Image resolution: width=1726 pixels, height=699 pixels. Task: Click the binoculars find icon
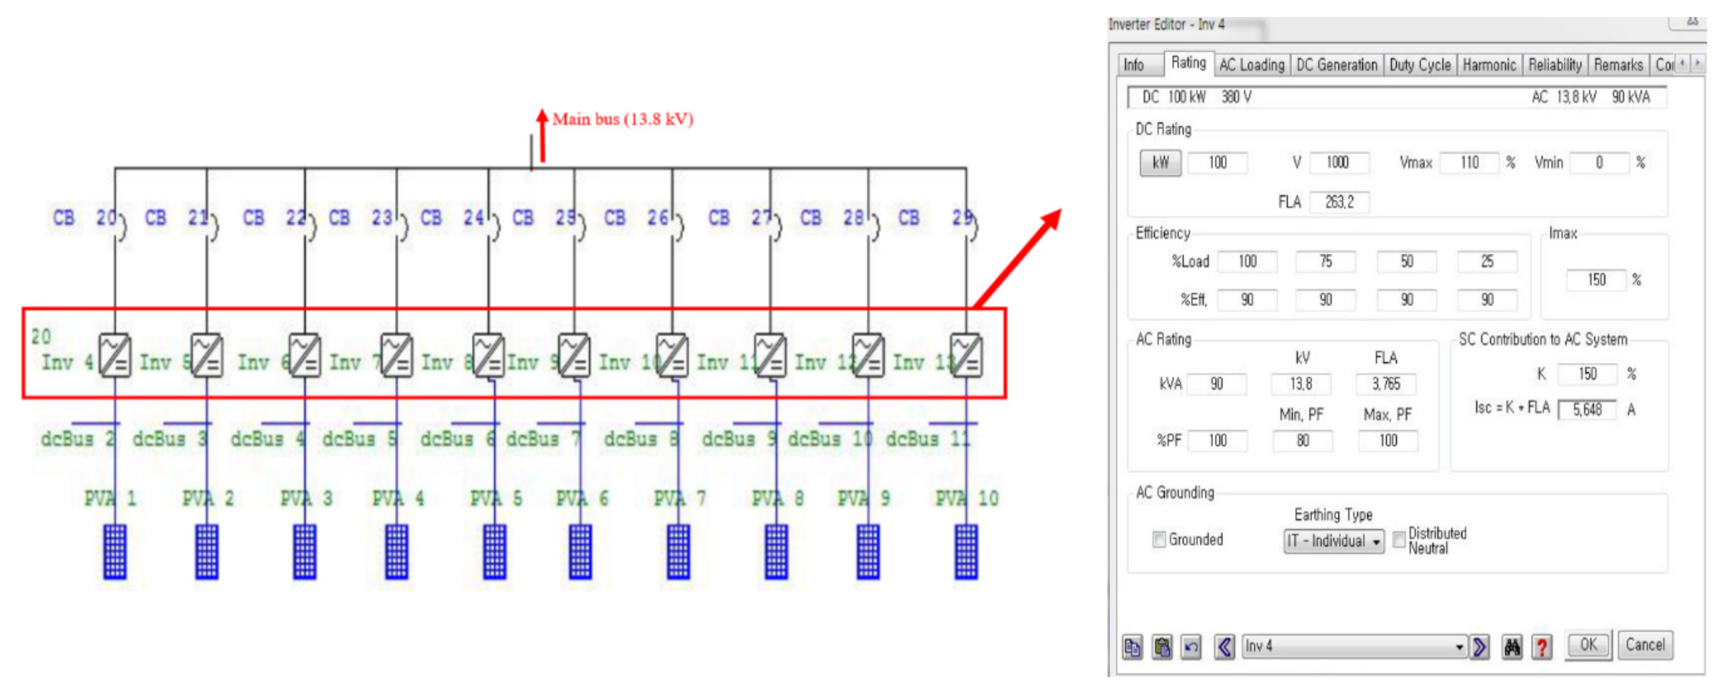(1511, 647)
